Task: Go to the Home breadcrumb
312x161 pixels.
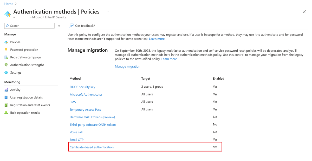Action: 9,4
